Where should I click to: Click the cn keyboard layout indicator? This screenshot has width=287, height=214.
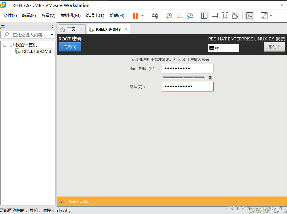[224, 48]
